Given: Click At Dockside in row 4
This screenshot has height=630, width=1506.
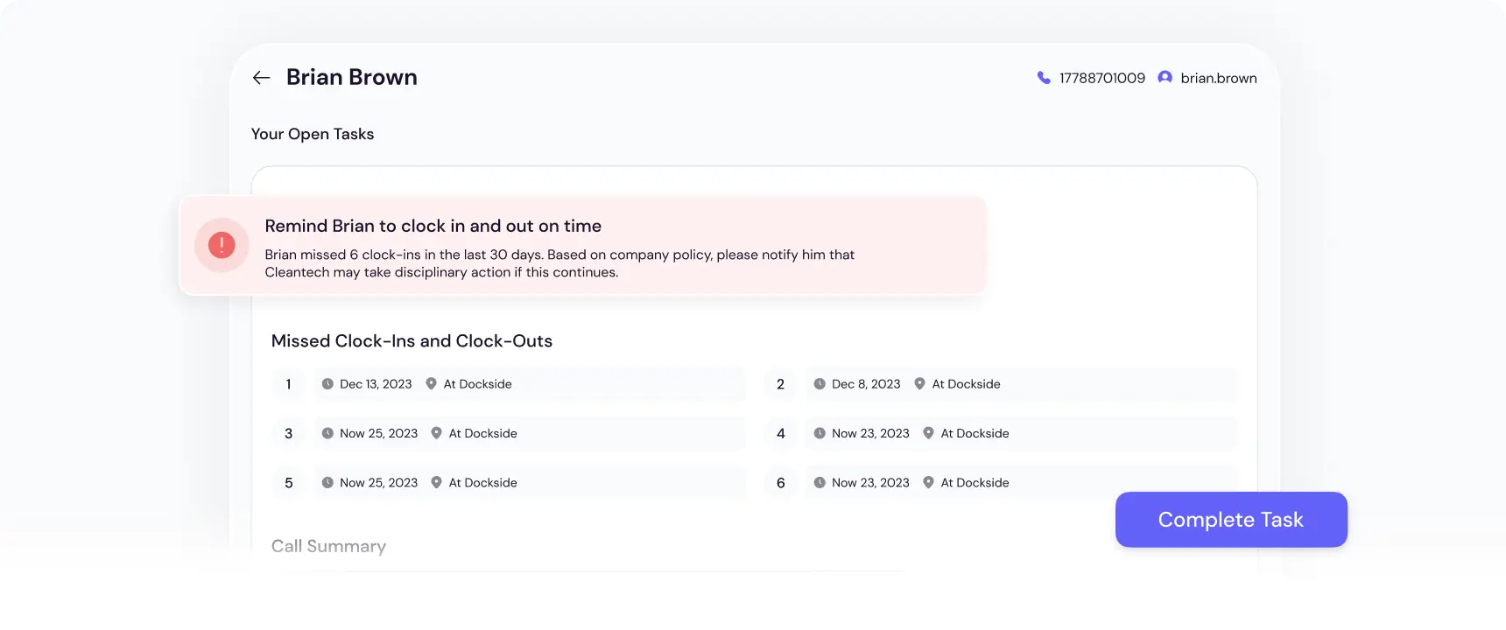Looking at the screenshot, I should point(975,433).
